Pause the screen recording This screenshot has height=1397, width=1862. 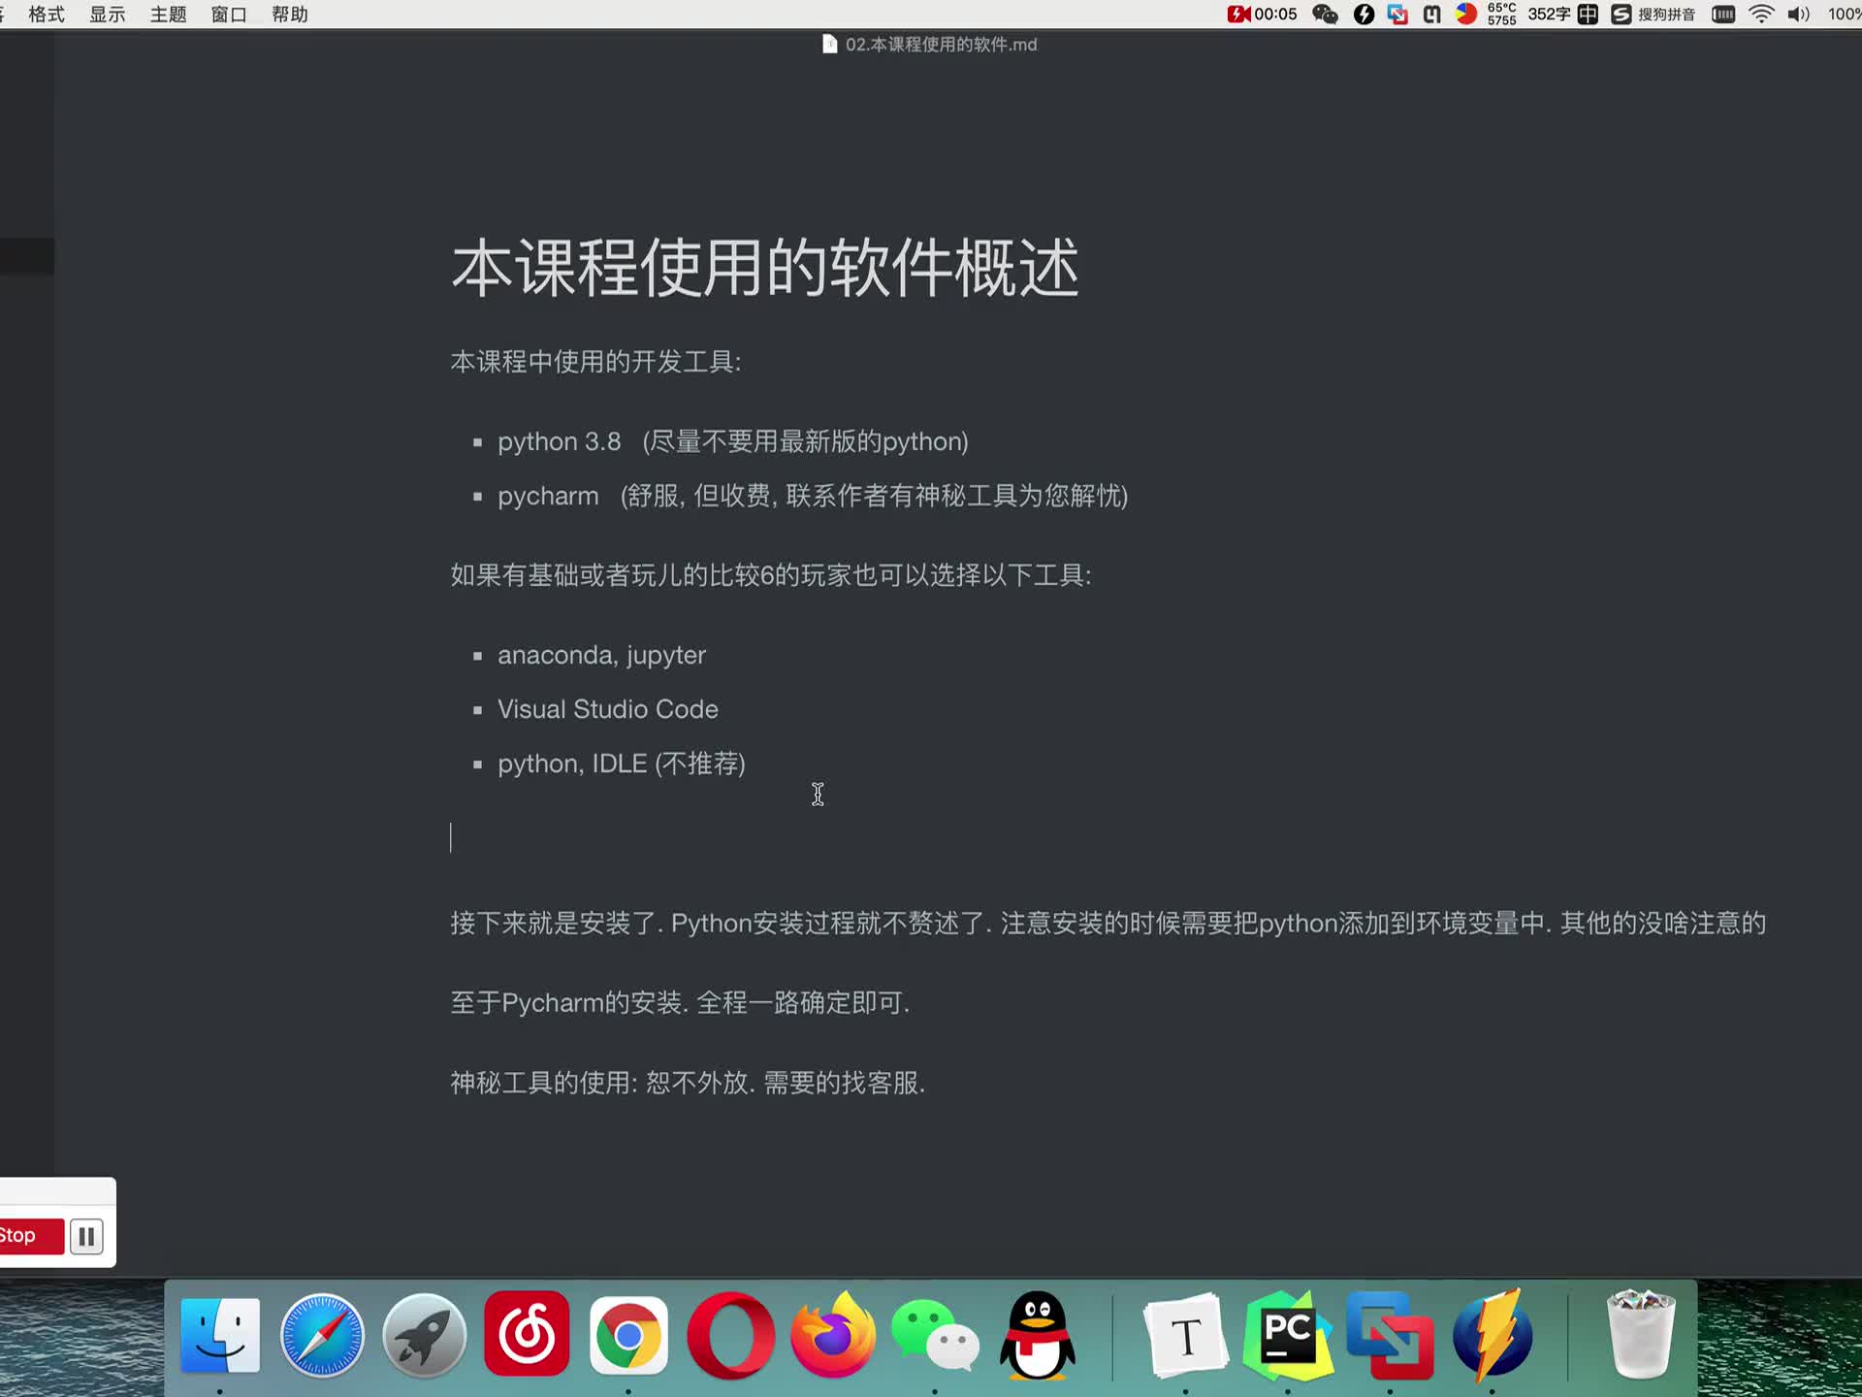[x=86, y=1237]
